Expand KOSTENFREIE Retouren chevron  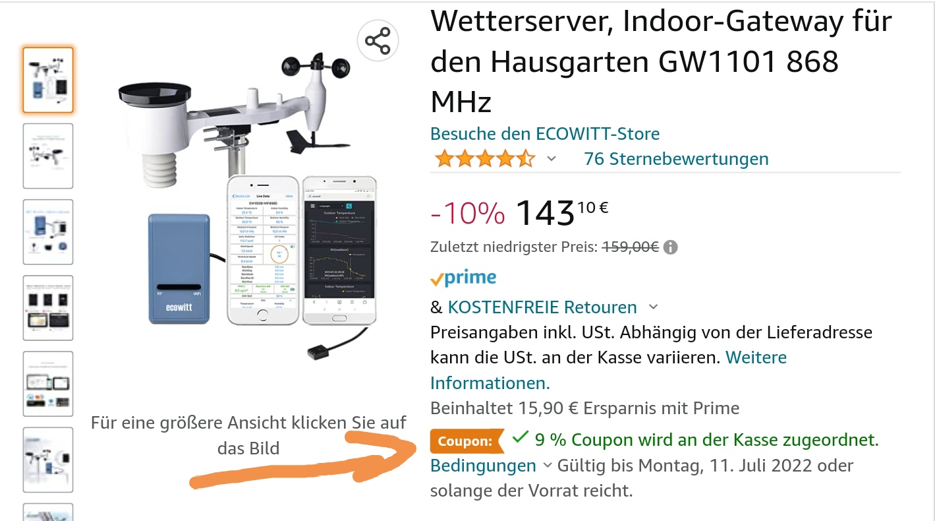click(653, 307)
